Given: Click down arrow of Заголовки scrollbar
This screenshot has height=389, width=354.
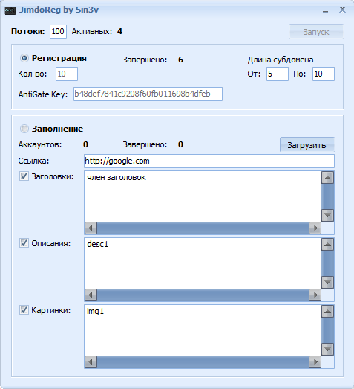Looking at the screenshot, I should click(328, 216).
